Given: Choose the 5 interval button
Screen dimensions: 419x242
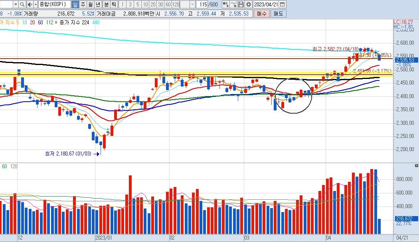Looking at the screenshot, I should point(138,4).
